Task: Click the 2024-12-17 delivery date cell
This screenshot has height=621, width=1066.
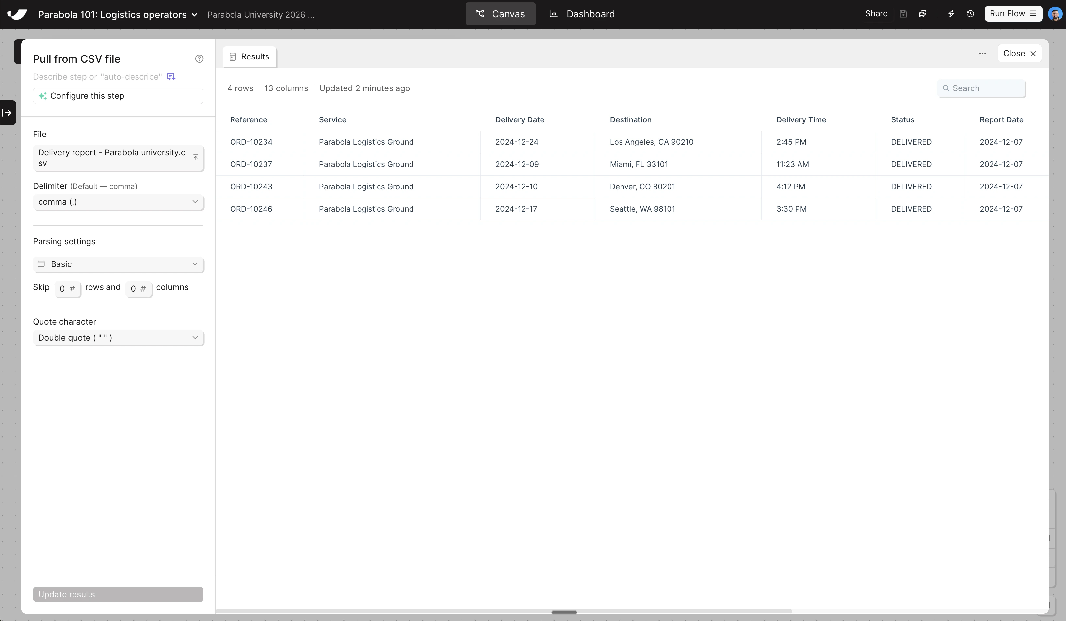Action: pos(538,209)
